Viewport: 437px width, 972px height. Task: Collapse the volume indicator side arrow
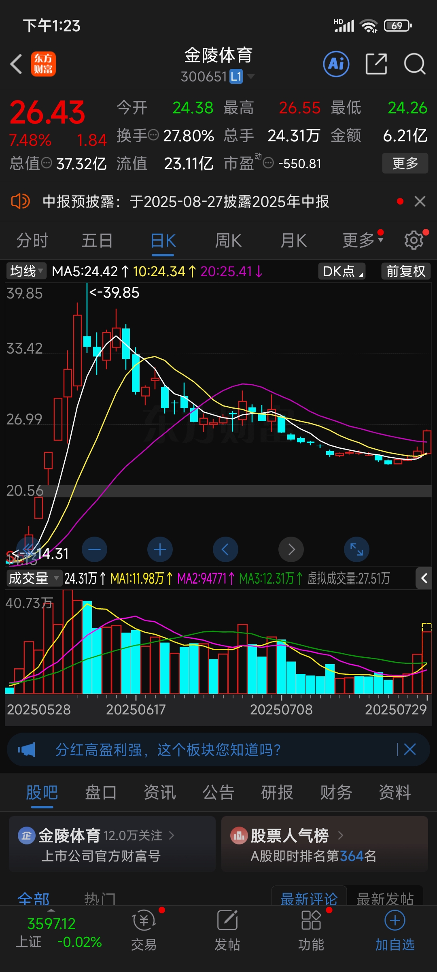point(424,578)
